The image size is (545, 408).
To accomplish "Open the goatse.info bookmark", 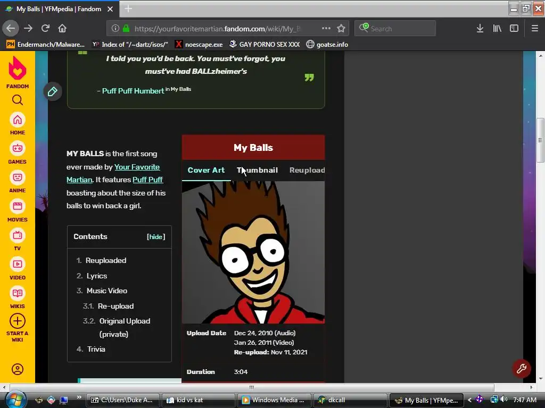I will tap(327, 45).
